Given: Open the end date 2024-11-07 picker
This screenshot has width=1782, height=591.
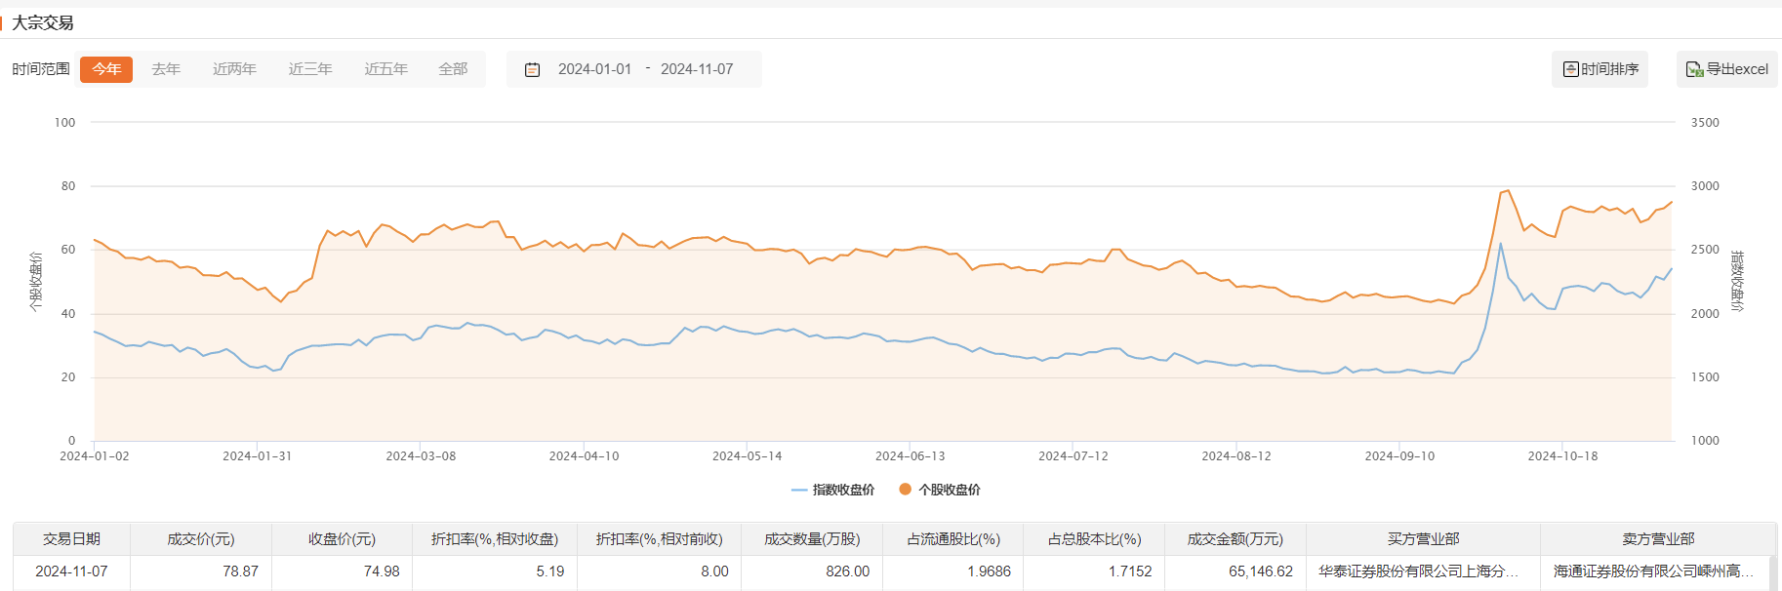Looking at the screenshot, I should pos(697,69).
